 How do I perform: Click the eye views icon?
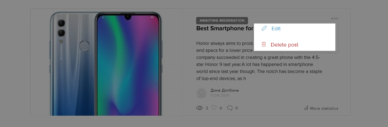(199, 108)
